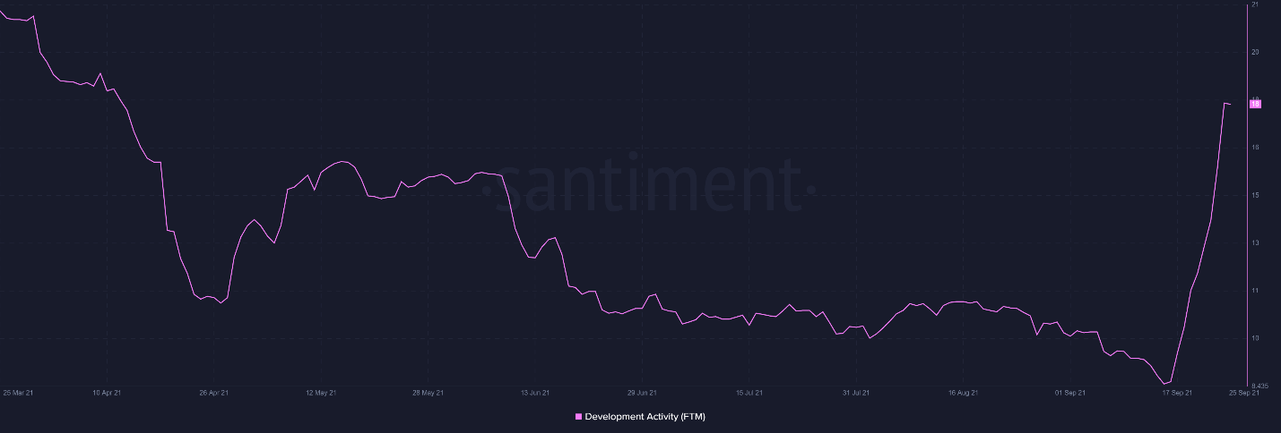This screenshot has height=433, width=1281.
Task: Select the 13 Jun 21 date label
Action: click(x=535, y=393)
